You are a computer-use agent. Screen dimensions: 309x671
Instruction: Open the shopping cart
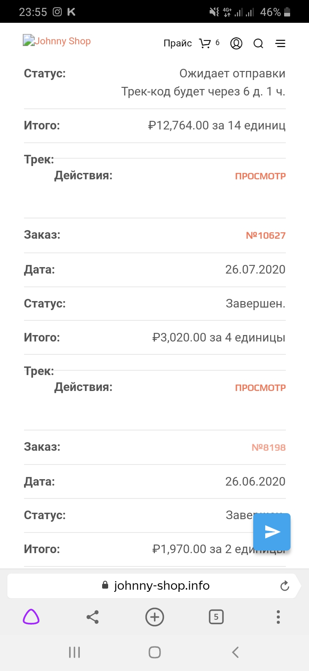click(x=205, y=43)
